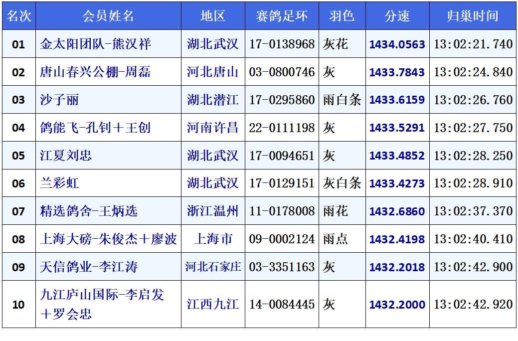Screen dimensions: 518x341
Task: Click speed value 1434.0563
Action: point(397,44)
